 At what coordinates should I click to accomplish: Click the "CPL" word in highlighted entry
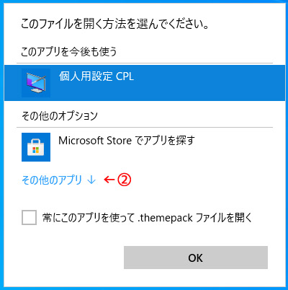coord(125,76)
